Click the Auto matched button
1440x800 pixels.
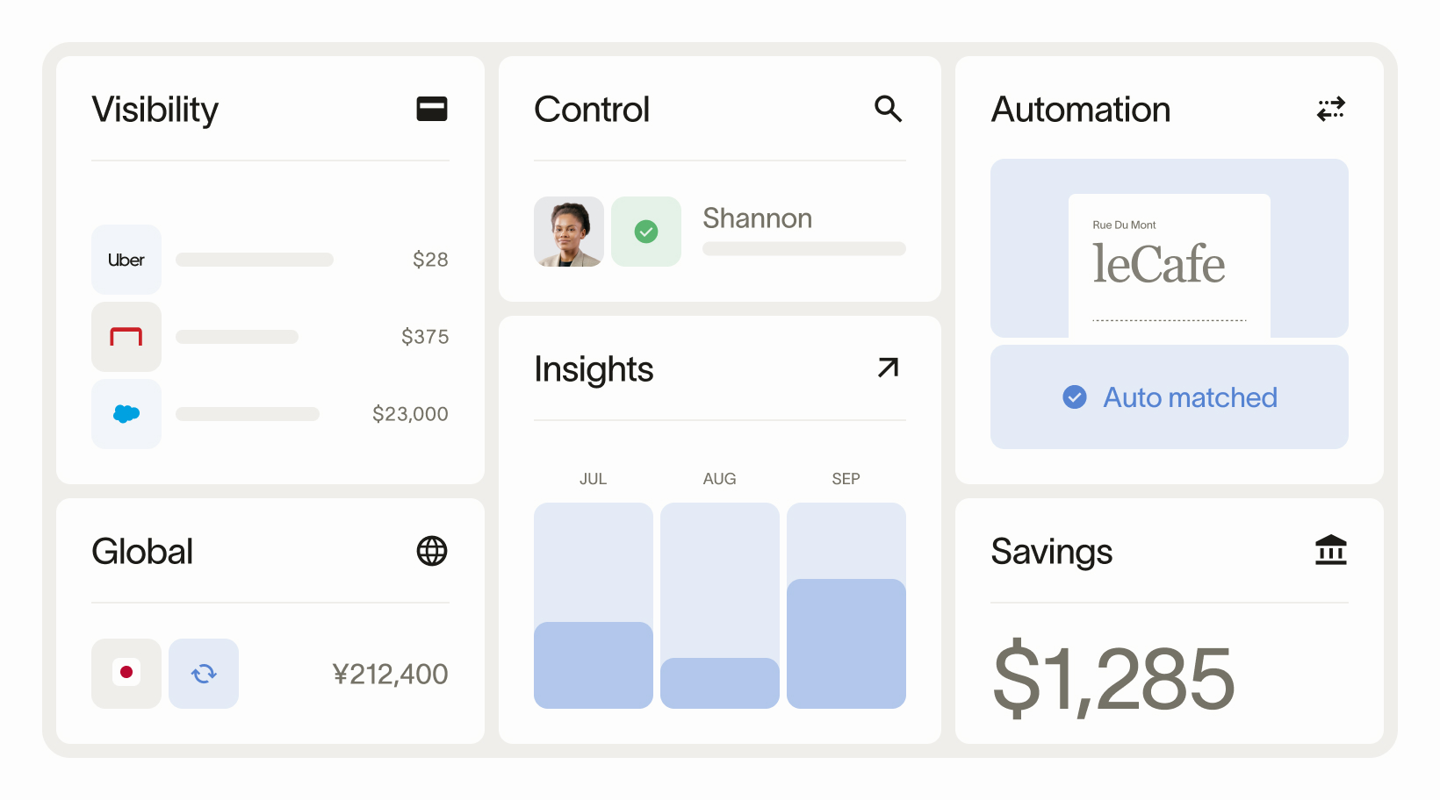tap(1170, 397)
